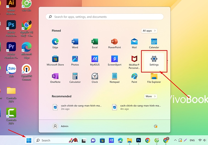Click the pen tray icon
The width and height of the screenshot is (208, 145).
(185, 140)
